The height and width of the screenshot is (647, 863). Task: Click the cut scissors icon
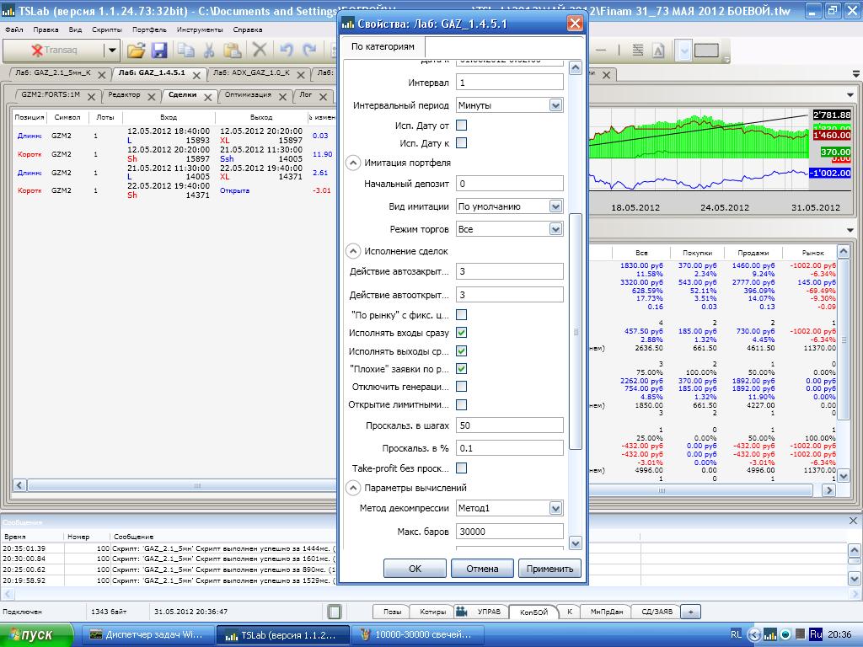209,51
